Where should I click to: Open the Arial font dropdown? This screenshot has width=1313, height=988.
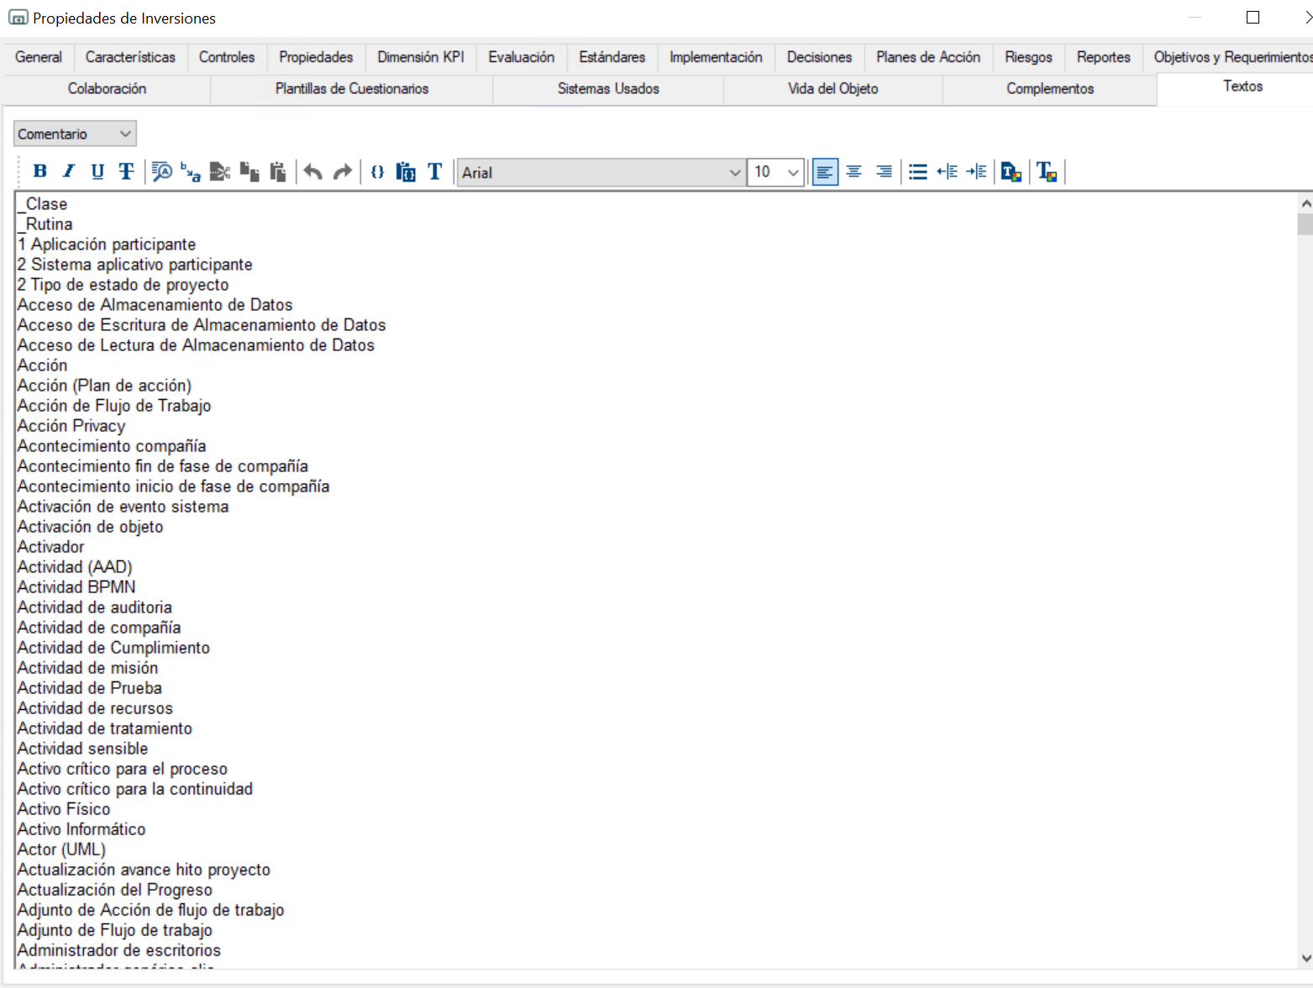pyautogui.click(x=601, y=172)
